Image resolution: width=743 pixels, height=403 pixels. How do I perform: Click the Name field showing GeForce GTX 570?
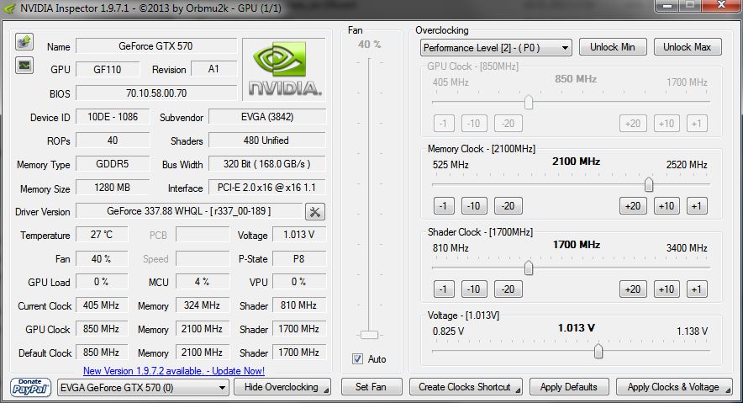(155, 46)
